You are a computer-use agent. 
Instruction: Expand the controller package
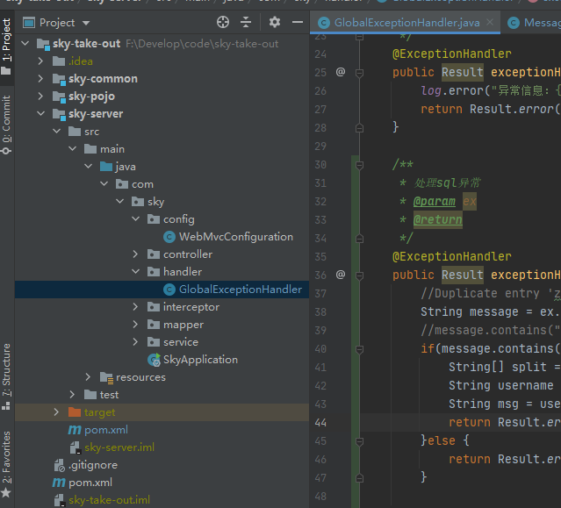click(x=135, y=254)
